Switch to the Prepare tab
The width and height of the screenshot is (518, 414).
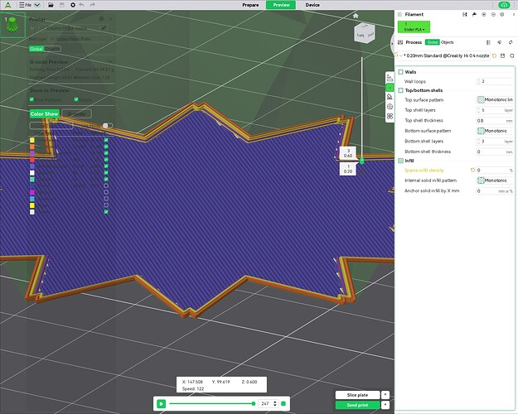250,5
